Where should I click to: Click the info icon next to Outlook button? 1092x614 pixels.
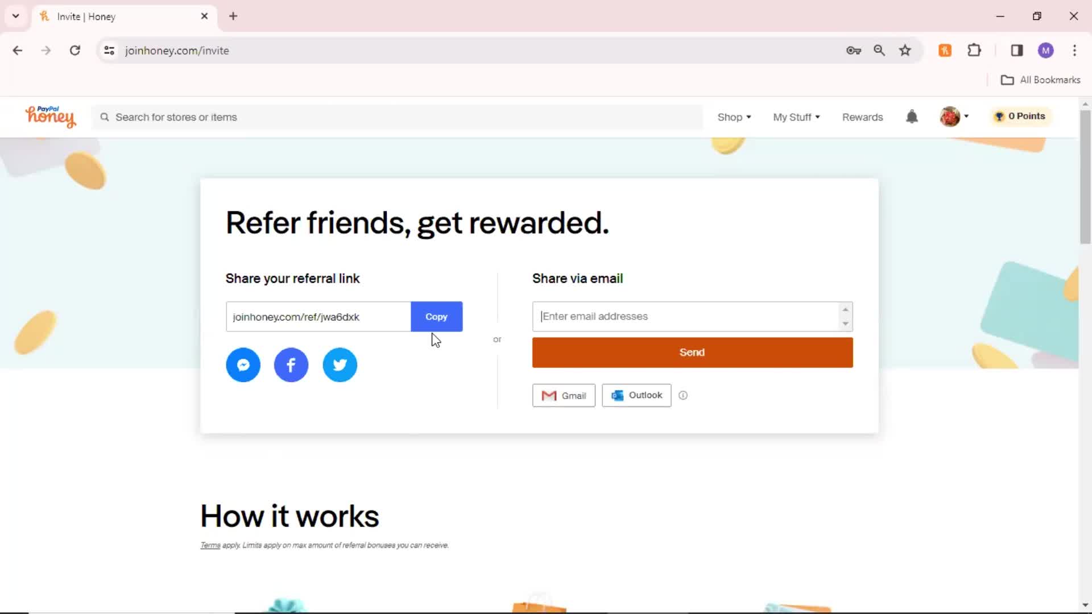pyautogui.click(x=682, y=395)
